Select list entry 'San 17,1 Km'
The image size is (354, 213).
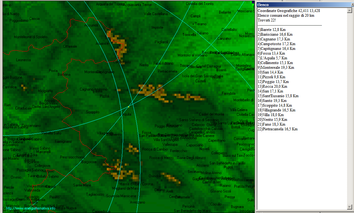tap(270, 91)
